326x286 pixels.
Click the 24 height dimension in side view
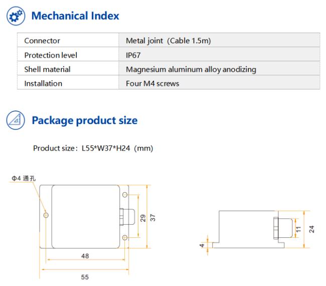pos(311,229)
